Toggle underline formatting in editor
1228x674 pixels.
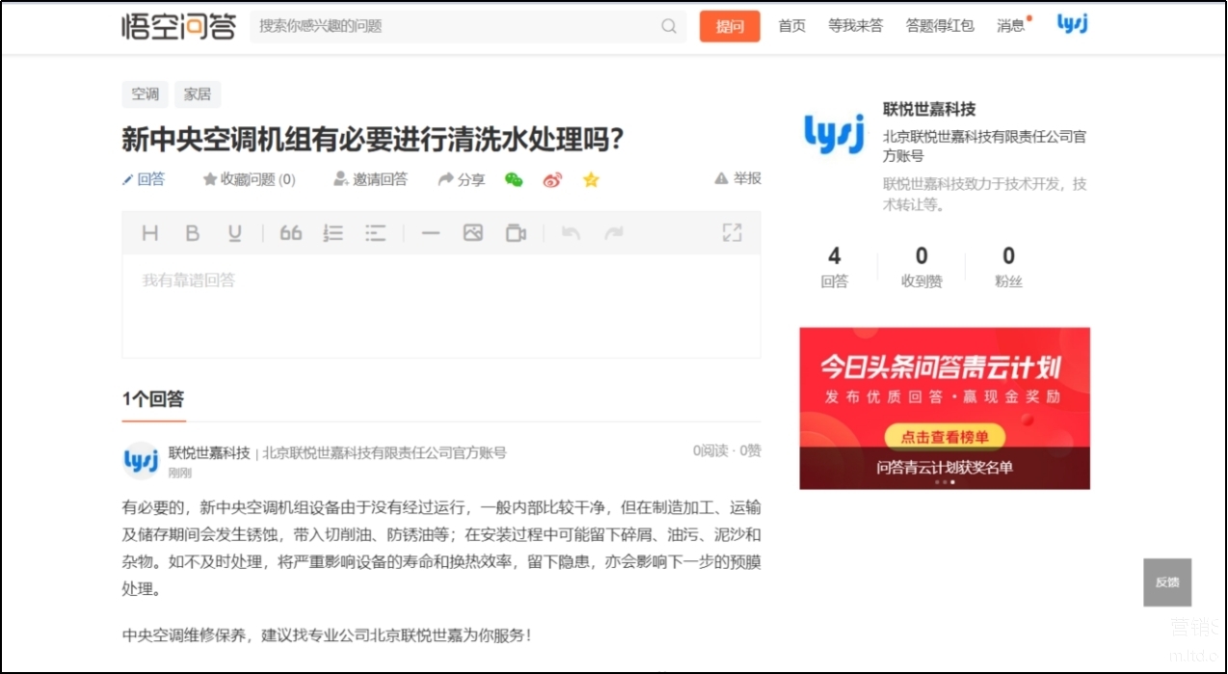click(234, 232)
